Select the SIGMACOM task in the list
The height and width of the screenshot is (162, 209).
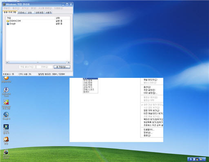click(38, 21)
